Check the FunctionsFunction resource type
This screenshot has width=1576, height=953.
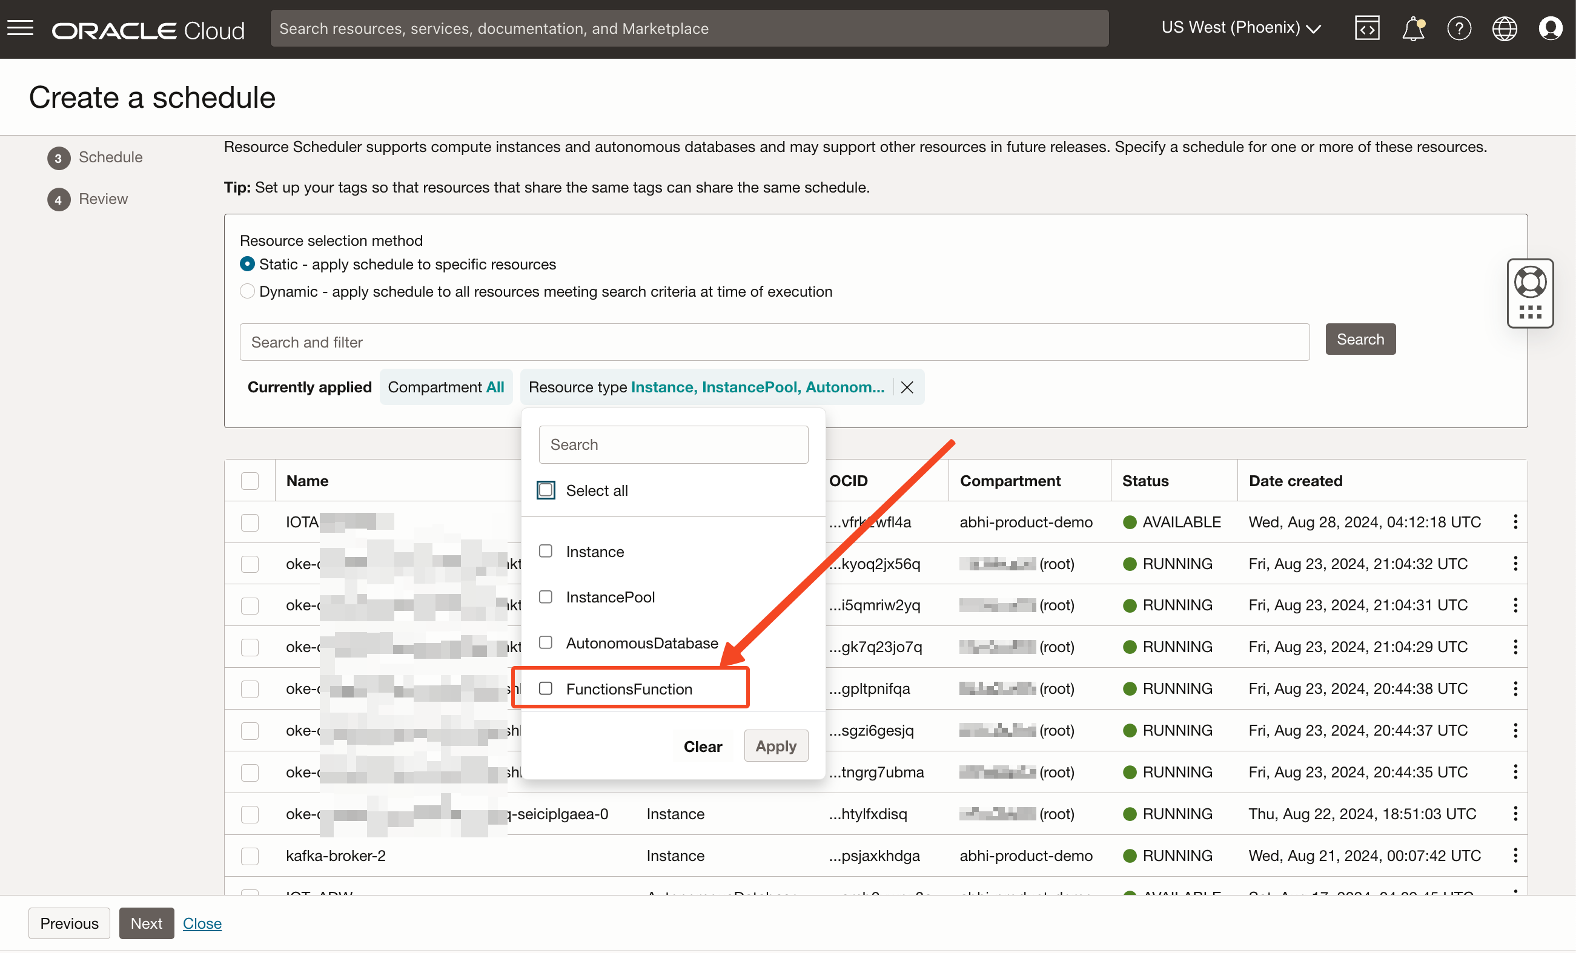pos(546,688)
